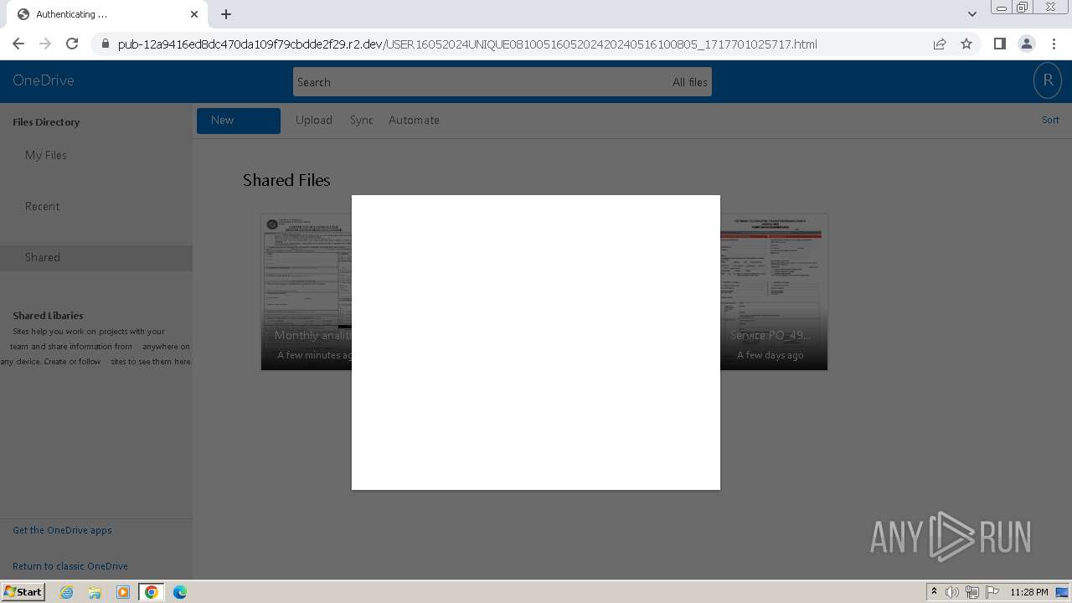
Task: Open the Service PO_49 file thumbnail
Action: click(774, 291)
